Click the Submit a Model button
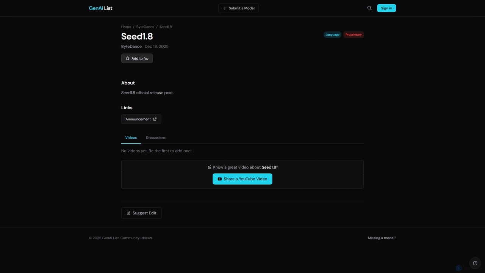The height and width of the screenshot is (273, 485). 239,8
